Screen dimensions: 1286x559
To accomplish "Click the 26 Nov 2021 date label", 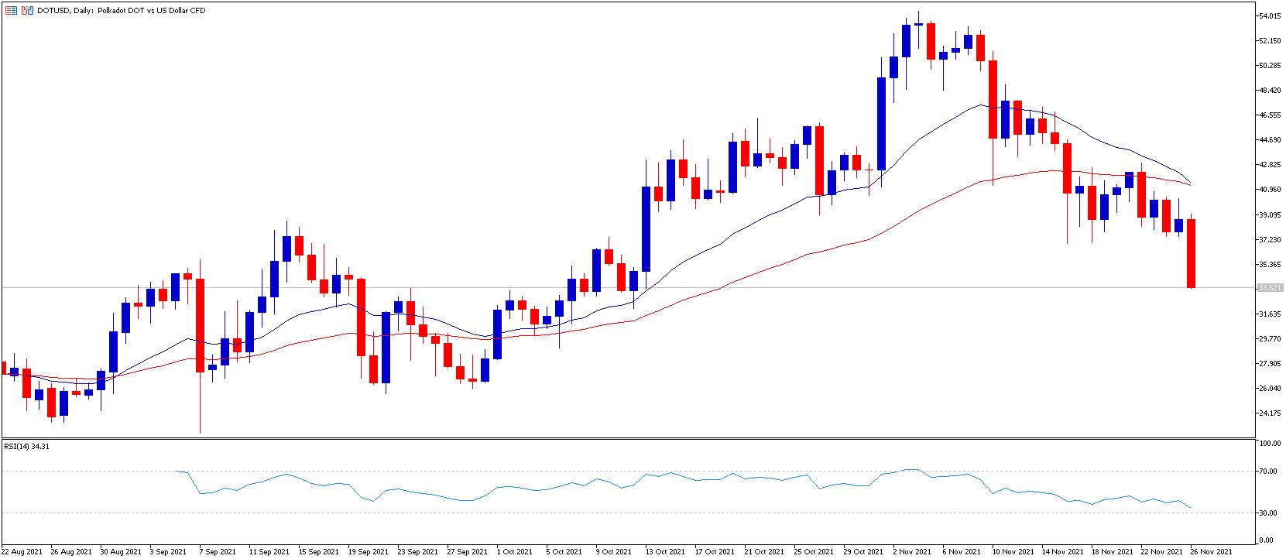I will pos(1211,552).
